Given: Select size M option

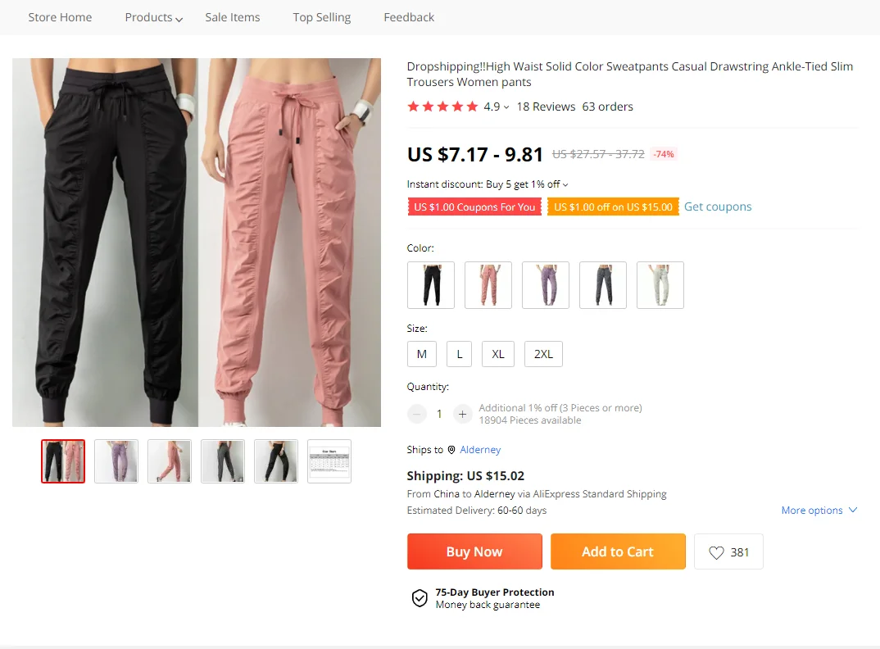Looking at the screenshot, I should [x=422, y=354].
